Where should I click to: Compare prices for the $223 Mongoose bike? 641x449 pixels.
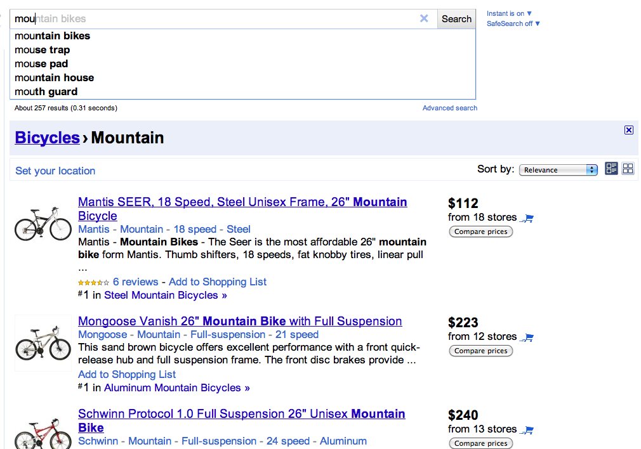[481, 351]
